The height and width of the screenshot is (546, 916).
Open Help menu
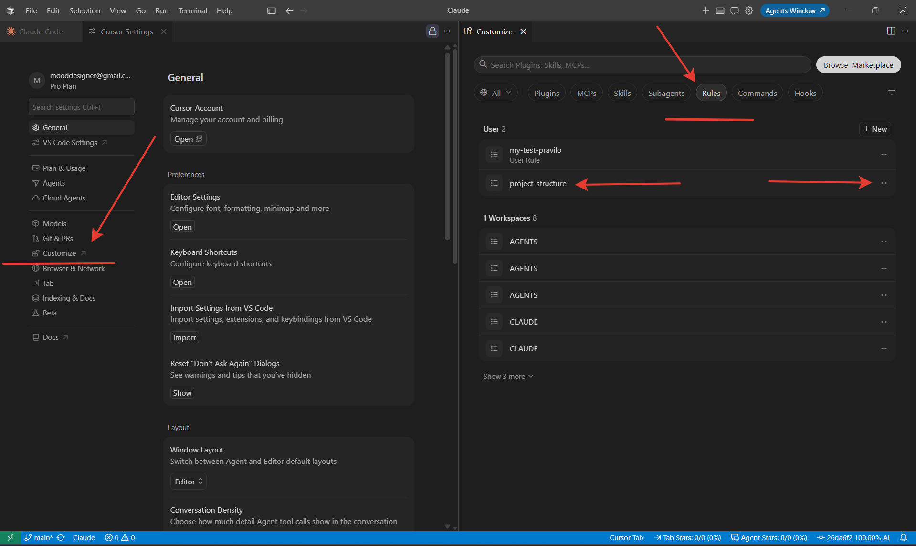pyautogui.click(x=224, y=10)
